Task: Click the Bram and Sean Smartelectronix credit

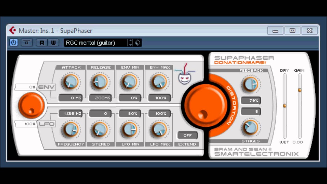Action: coord(256,152)
